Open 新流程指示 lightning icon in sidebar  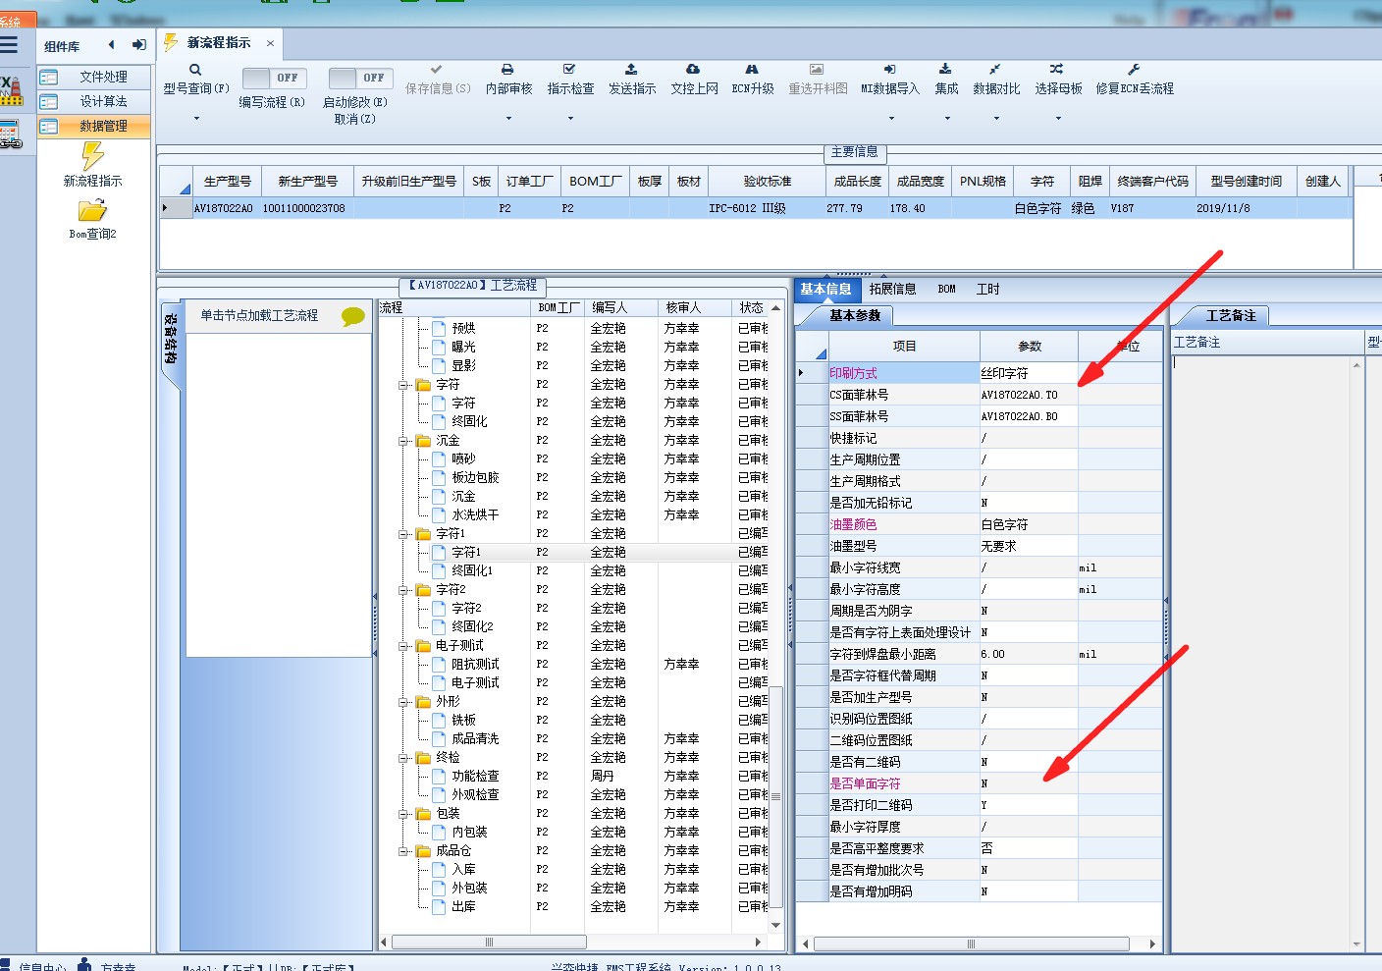pyautogui.click(x=92, y=156)
